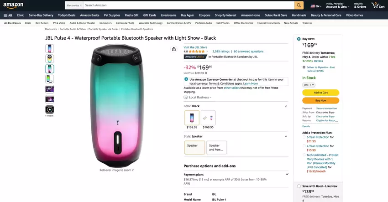
Task: Open the All hamburger menu
Action: [x=8, y=15]
